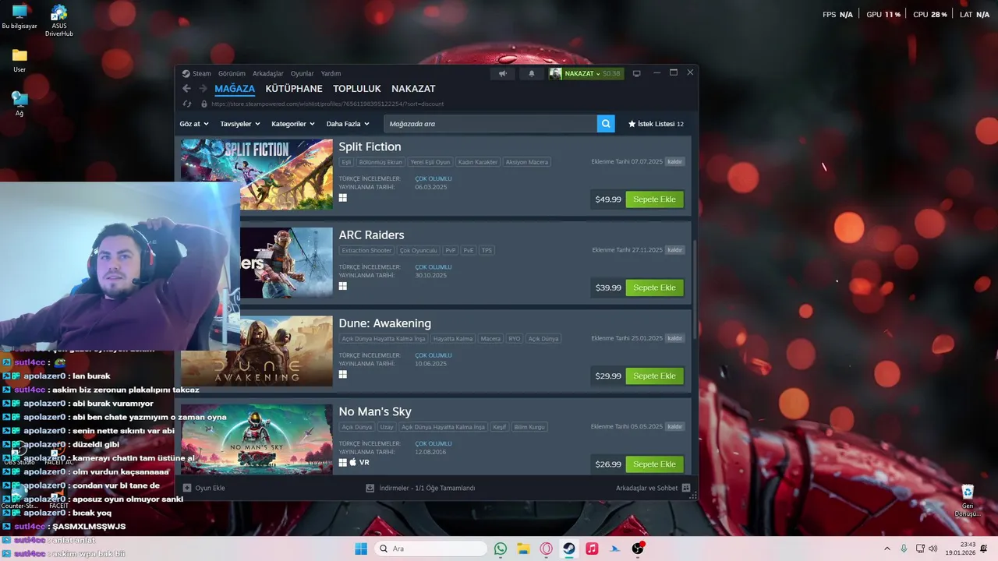The image size is (998, 561).
Task: Open Steam notifications bell
Action: click(x=532, y=73)
